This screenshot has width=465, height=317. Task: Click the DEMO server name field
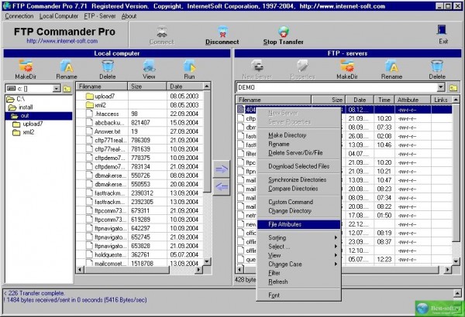click(336, 87)
